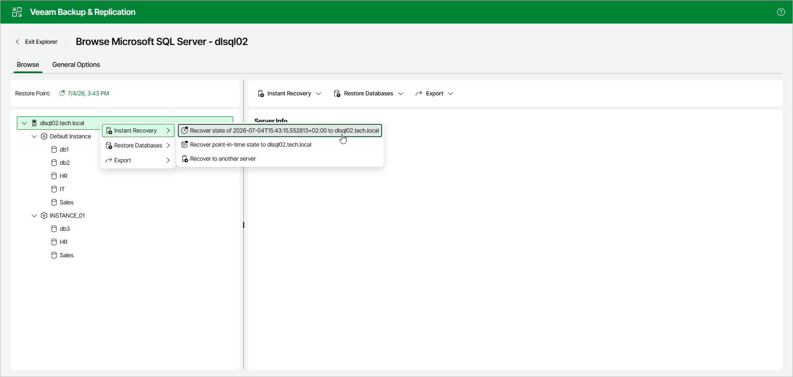Viewport: 793px width, 377px height.
Task: Click the INSTANCE_01 gear icon
Action: [44, 216]
